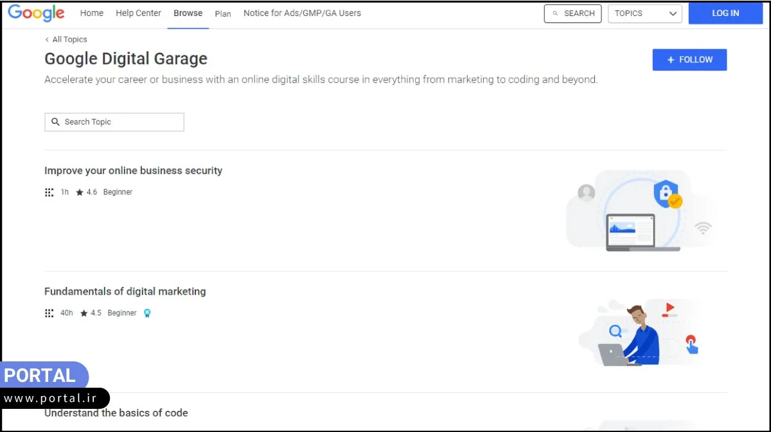The image size is (771, 432).
Task: Click the Google logo
Action: point(37,13)
